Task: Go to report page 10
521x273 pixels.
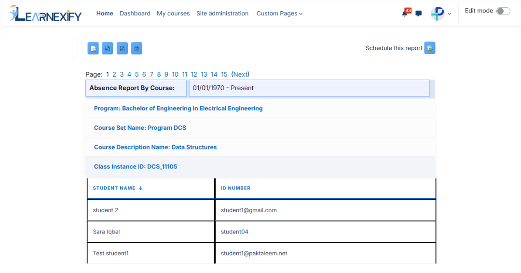Action: pos(175,74)
